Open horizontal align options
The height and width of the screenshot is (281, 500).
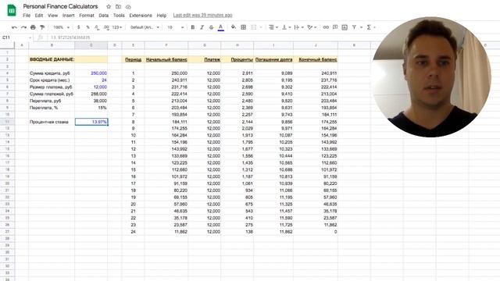pyautogui.click(x=273, y=27)
